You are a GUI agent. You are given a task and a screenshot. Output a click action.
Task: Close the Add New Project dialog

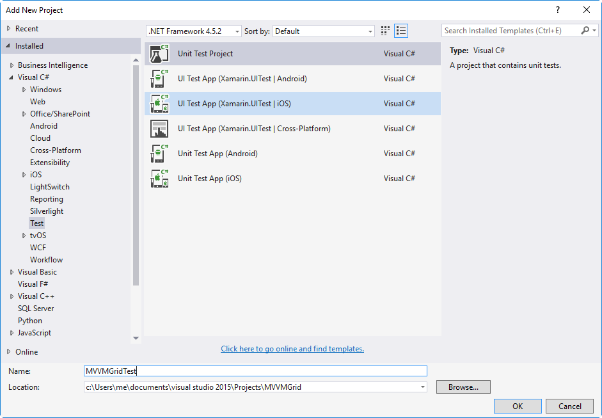click(587, 10)
